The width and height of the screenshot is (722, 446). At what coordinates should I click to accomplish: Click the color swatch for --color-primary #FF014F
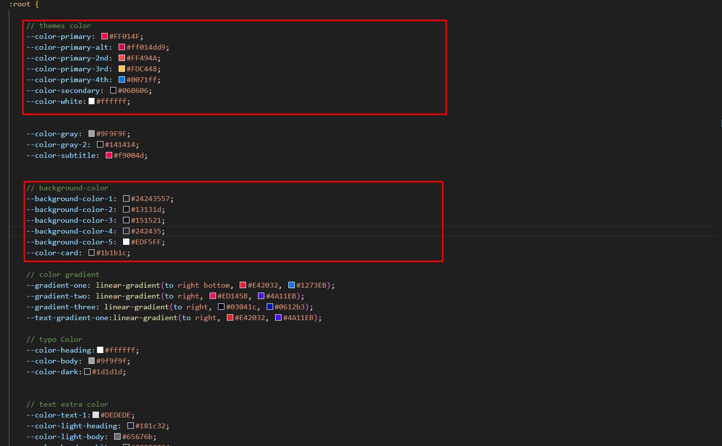click(x=104, y=36)
